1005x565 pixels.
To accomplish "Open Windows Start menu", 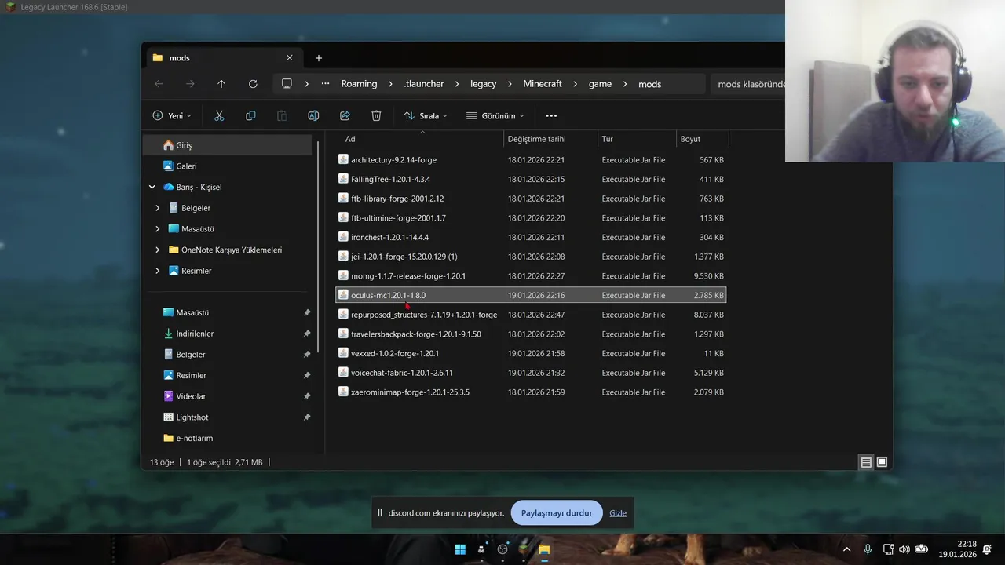I will pyautogui.click(x=460, y=549).
